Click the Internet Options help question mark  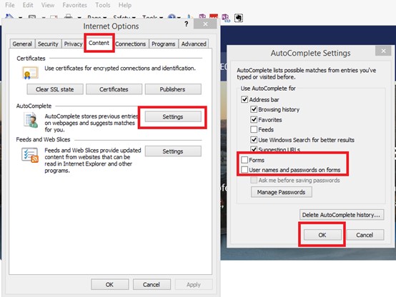pyautogui.click(x=186, y=24)
